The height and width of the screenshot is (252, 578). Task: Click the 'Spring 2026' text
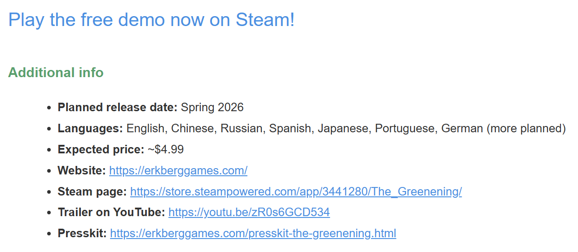212,108
